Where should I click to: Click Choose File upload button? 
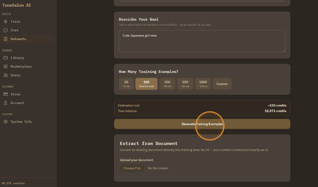click(132, 168)
